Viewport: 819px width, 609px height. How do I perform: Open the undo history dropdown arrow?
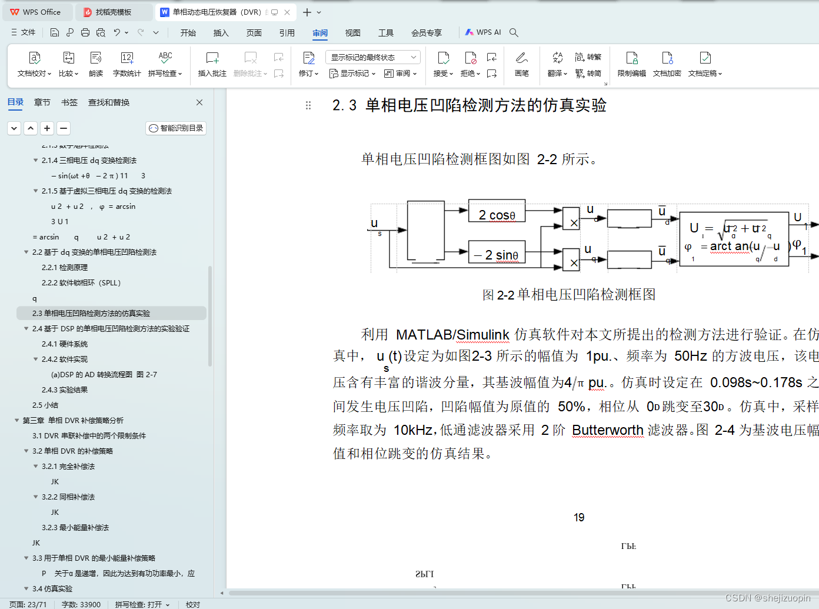(x=126, y=32)
